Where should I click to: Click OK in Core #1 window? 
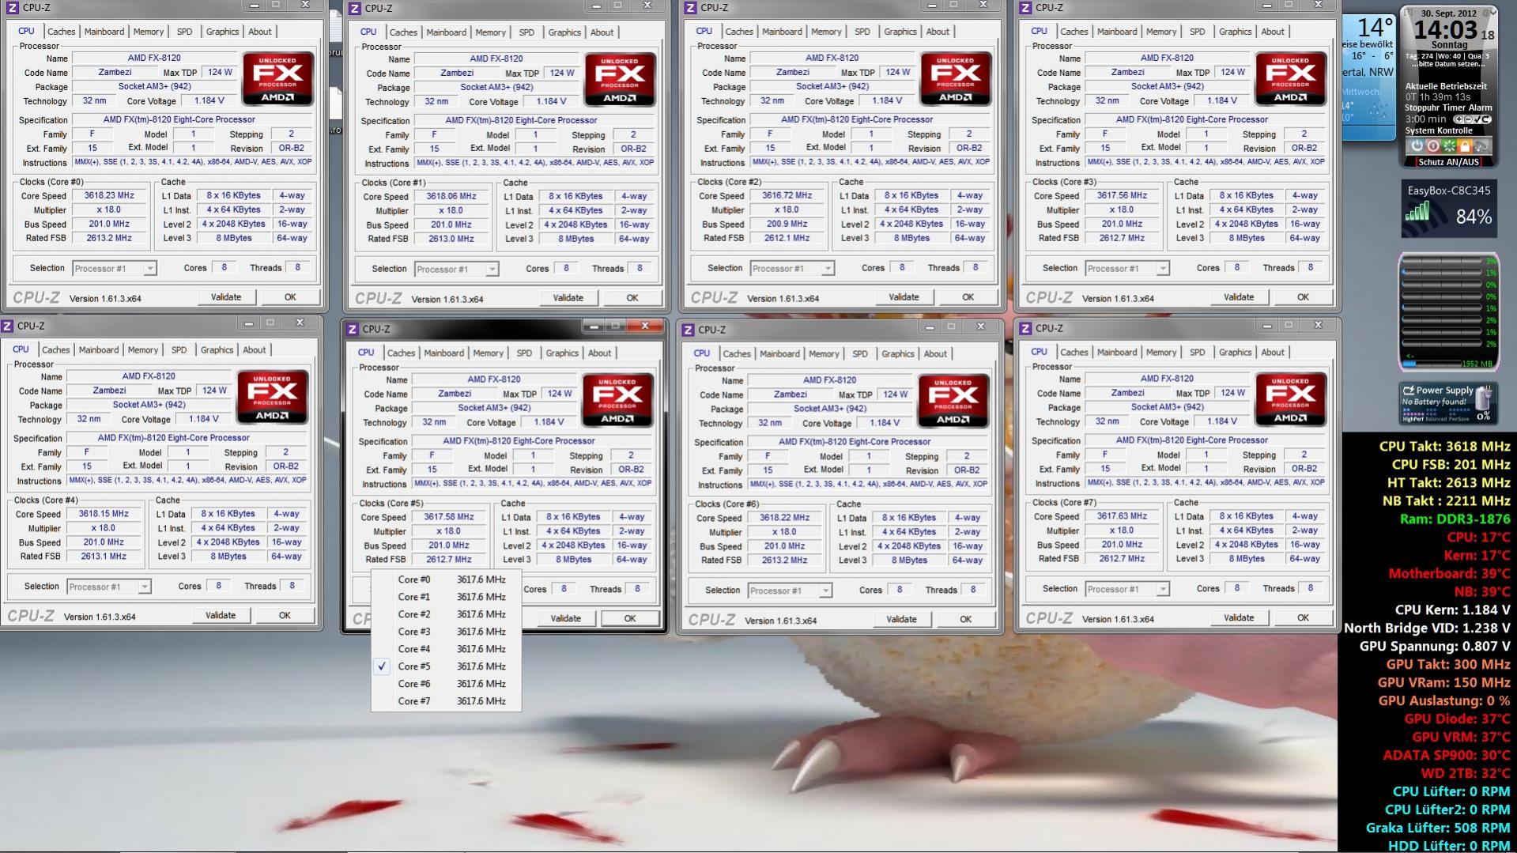(632, 298)
